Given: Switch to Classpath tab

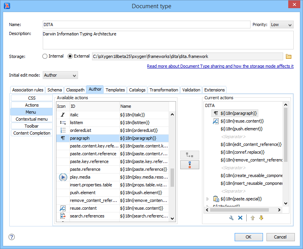Looking at the screenshot, I should tap(75, 90).
